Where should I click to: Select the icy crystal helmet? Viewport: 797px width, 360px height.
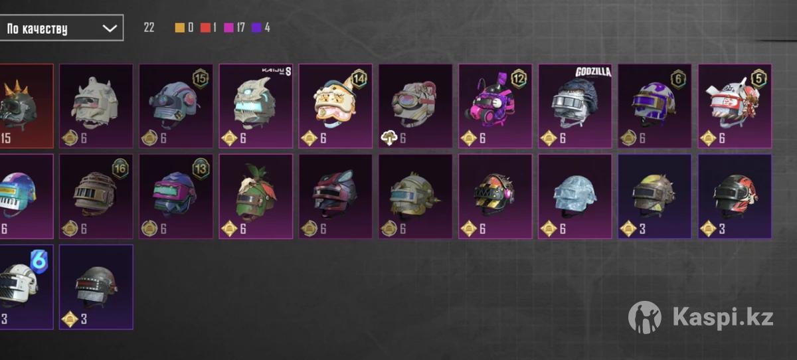click(x=575, y=196)
